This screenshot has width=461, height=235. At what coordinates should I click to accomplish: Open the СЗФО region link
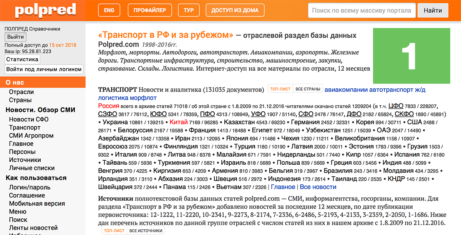pyautogui.click(x=108, y=114)
